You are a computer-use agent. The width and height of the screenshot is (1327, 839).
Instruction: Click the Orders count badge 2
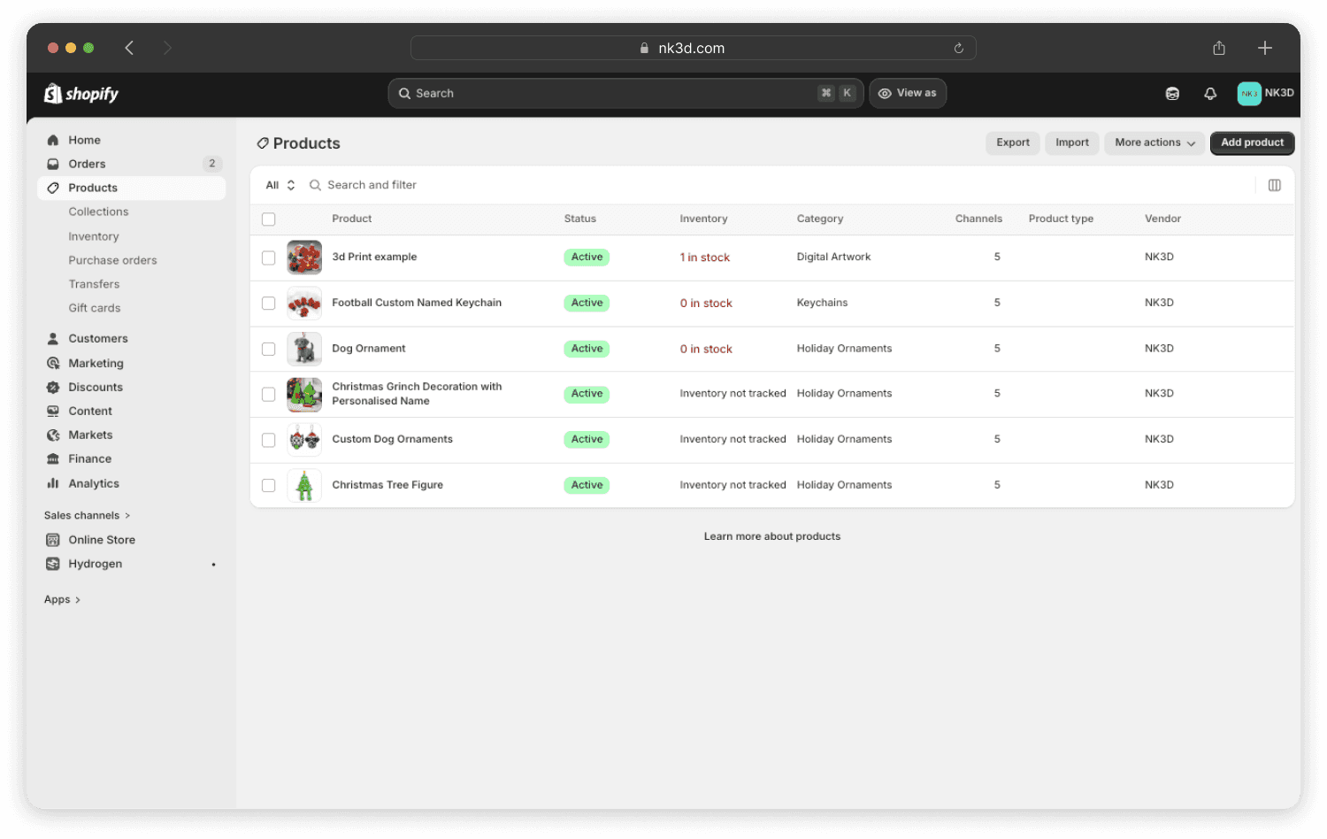click(x=211, y=164)
